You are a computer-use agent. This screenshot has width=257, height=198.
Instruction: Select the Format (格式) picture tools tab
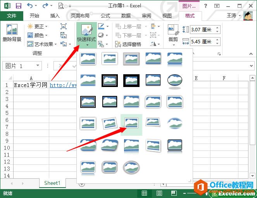point(190,16)
